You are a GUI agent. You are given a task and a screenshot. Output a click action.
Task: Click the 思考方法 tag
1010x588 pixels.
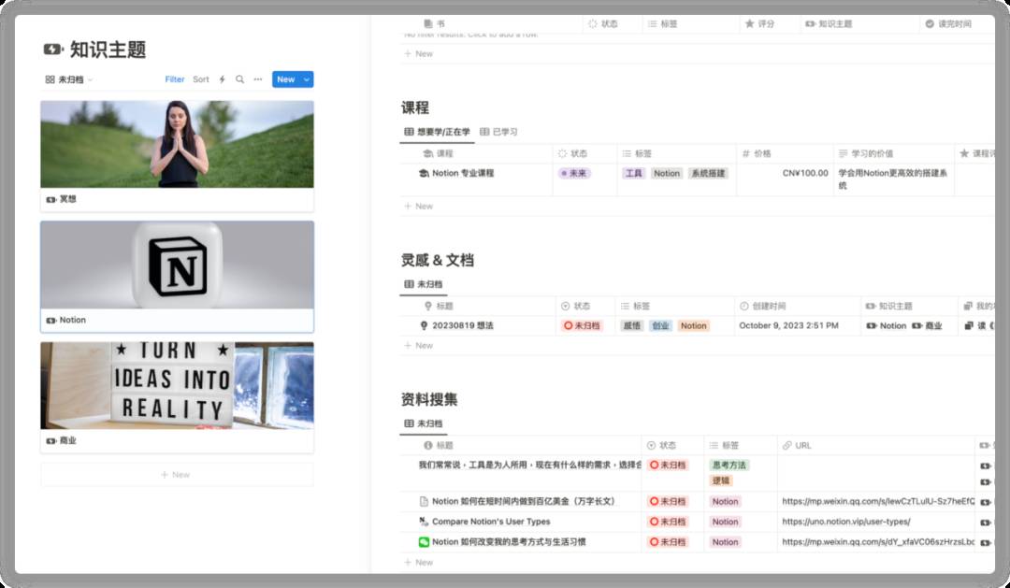(x=729, y=465)
